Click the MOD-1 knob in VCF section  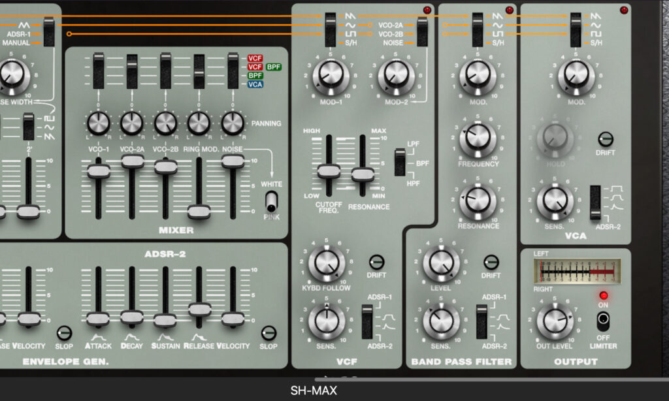[331, 76]
